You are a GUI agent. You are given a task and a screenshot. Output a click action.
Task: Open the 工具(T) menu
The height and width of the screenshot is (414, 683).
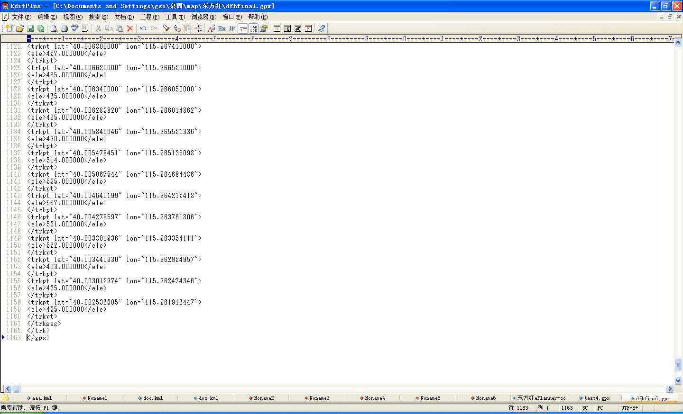click(175, 17)
